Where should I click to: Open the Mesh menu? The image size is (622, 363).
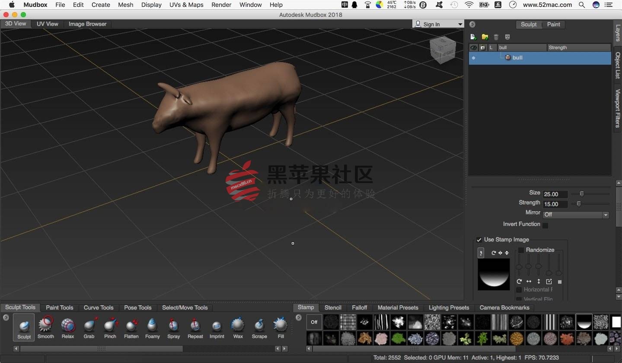click(x=125, y=5)
